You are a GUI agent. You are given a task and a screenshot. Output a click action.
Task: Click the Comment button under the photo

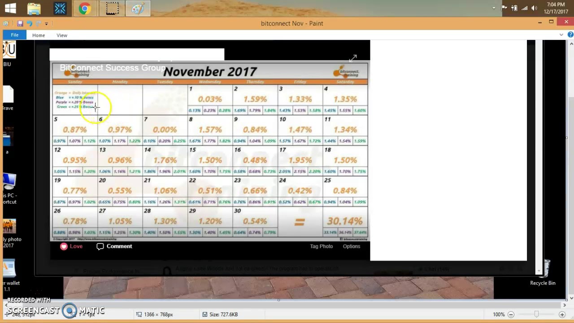[114, 246]
